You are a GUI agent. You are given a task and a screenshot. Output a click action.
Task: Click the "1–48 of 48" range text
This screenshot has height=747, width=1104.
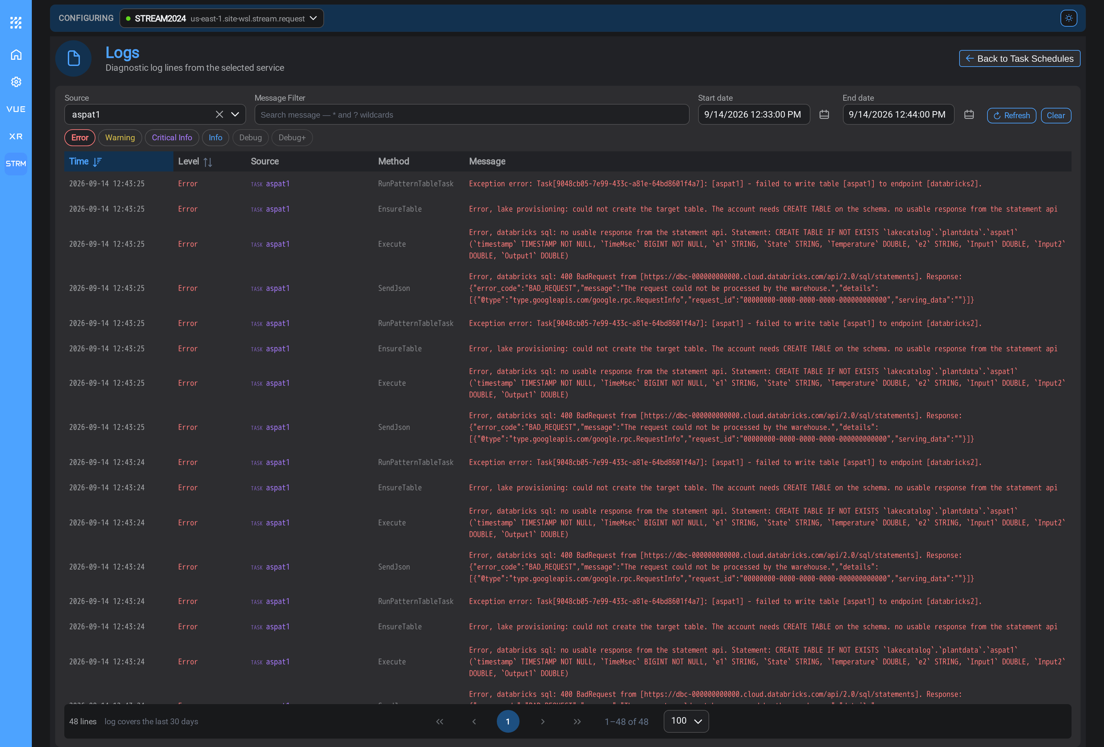point(626,721)
